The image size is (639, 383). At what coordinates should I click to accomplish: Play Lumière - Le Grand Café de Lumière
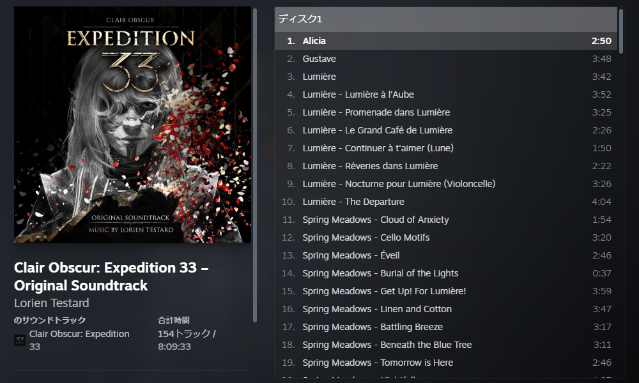click(446, 130)
